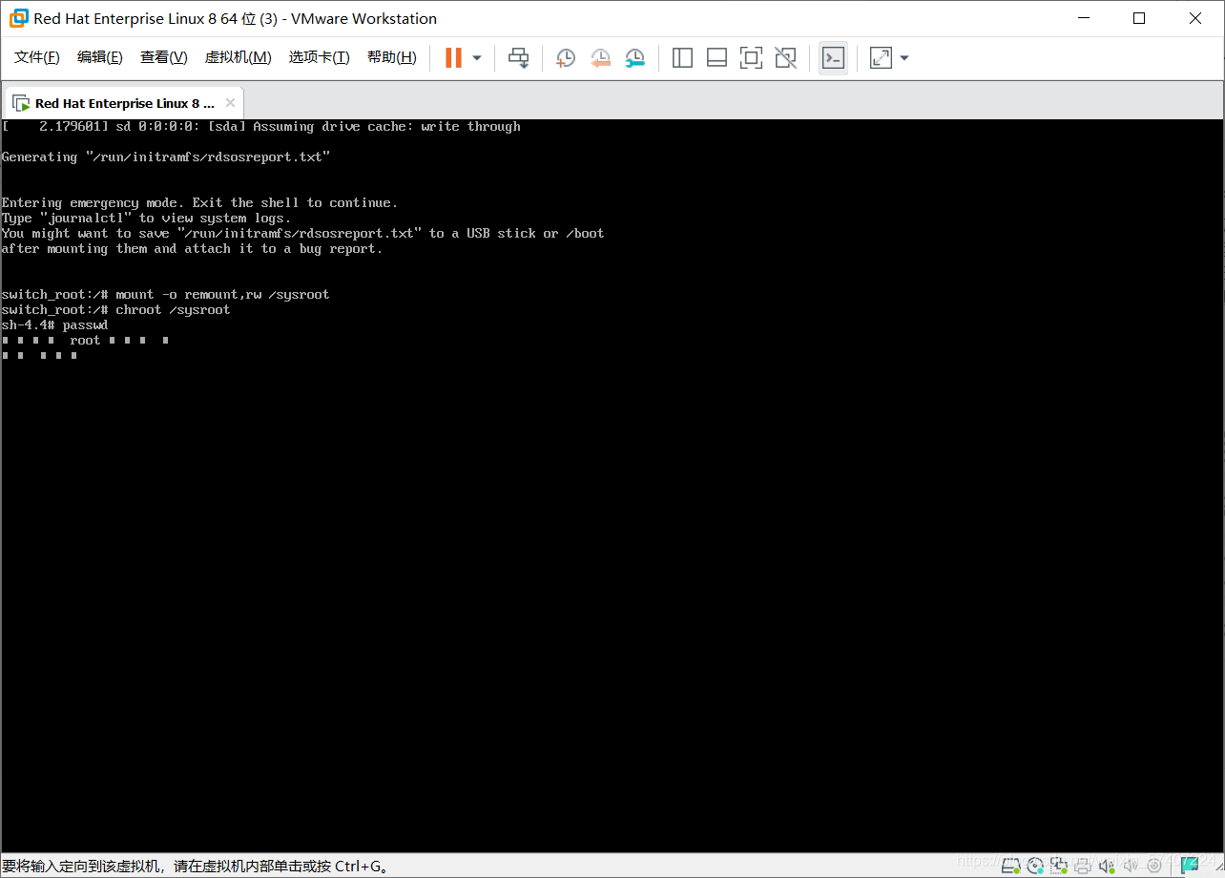Toggle the console view button
The width and height of the screenshot is (1225, 878).
(x=833, y=58)
